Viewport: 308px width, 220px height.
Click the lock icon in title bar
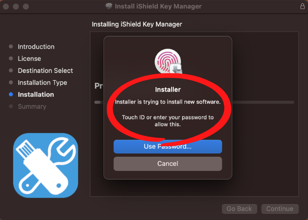pyautogui.click(x=302, y=6)
